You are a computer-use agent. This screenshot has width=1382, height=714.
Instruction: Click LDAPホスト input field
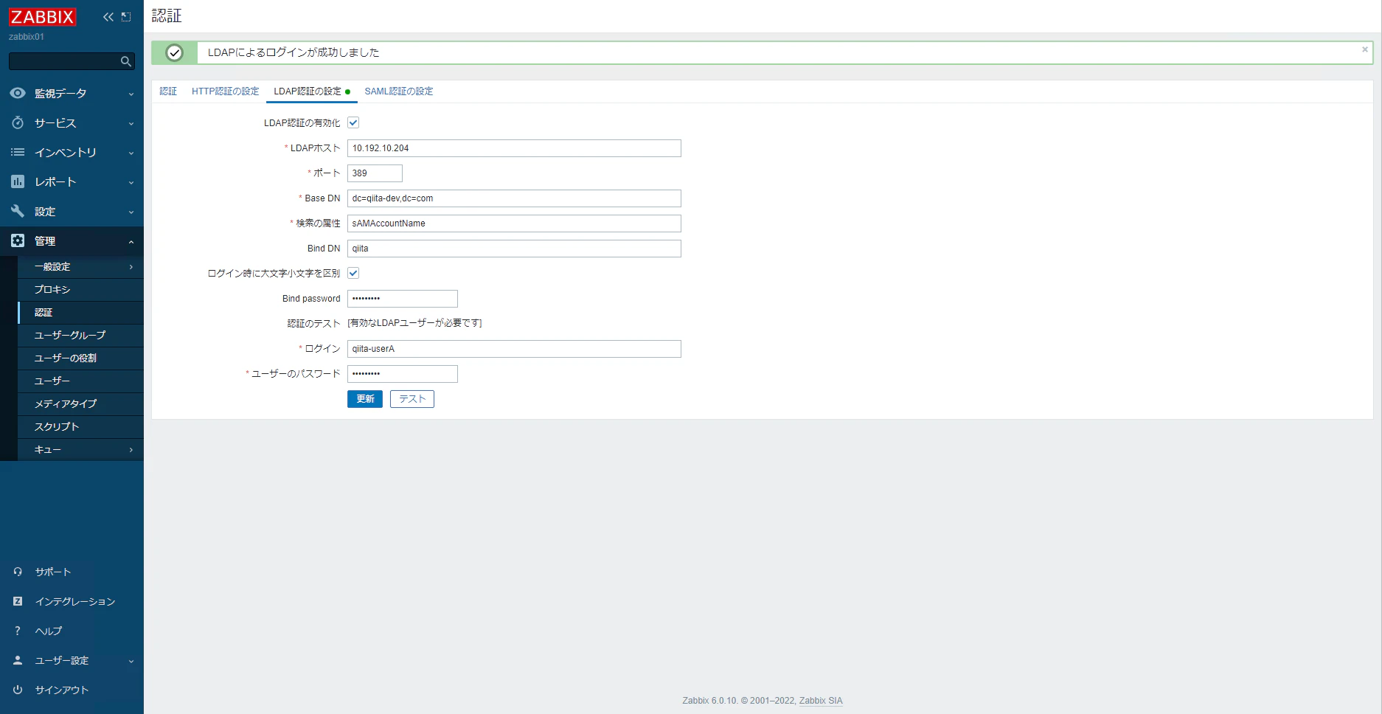tap(514, 148)
